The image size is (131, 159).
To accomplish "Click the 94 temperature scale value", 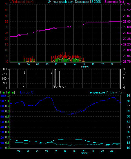I will tap(128, 95).
